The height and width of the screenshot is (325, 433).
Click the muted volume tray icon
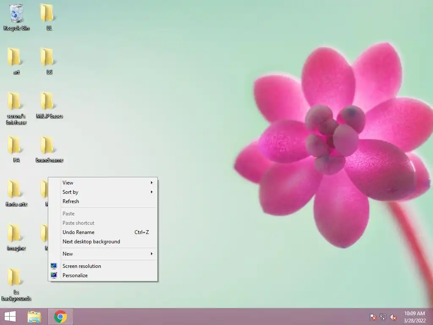[393, 317]
